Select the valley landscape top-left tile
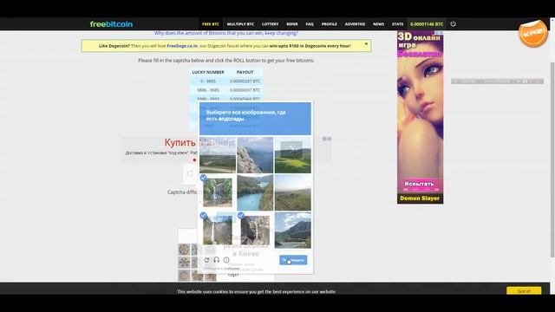The image size is (555, 312). pyautogui.click(x=218, y=155)
